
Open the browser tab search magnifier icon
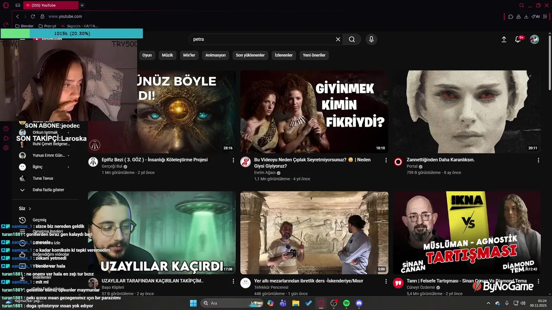522,5
